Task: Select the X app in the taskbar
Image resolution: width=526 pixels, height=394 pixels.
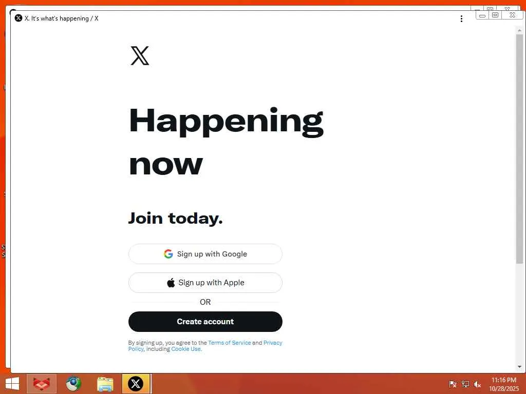Action: click(x=136, y=384)
